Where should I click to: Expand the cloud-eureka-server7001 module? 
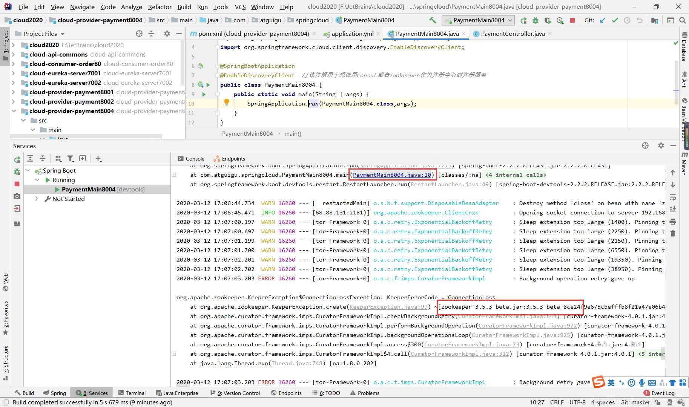14,73
